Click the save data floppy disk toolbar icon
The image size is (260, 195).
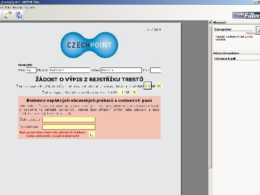[18, 15]
